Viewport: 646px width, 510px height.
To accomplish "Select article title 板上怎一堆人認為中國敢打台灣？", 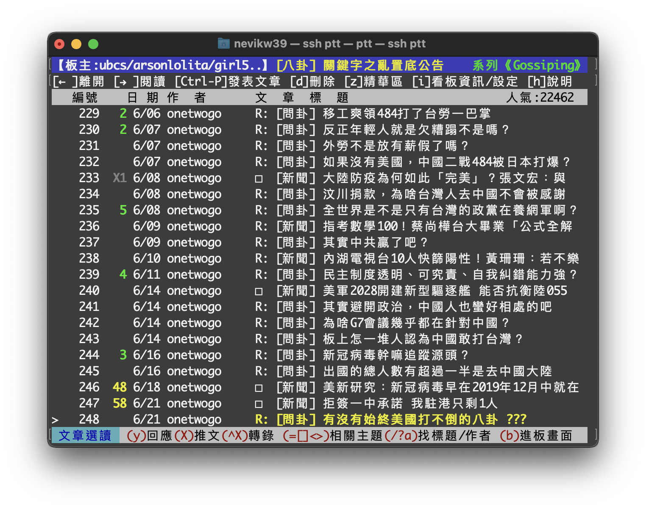I will pos(423,339).
